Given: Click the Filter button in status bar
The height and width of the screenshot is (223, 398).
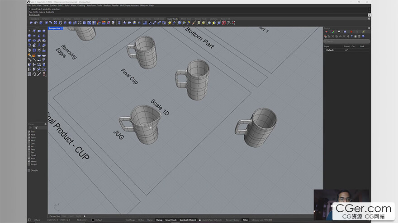Looking at the screenshot, I should (245, 220).
